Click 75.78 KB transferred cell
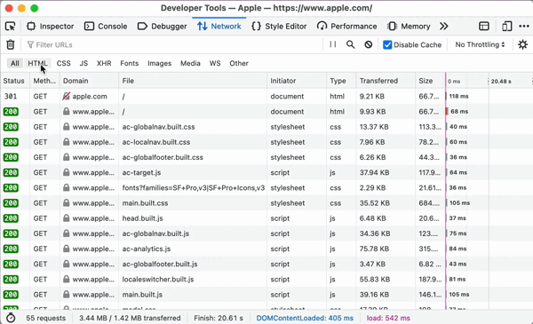 pyautogui.click(x=374, y=249)
